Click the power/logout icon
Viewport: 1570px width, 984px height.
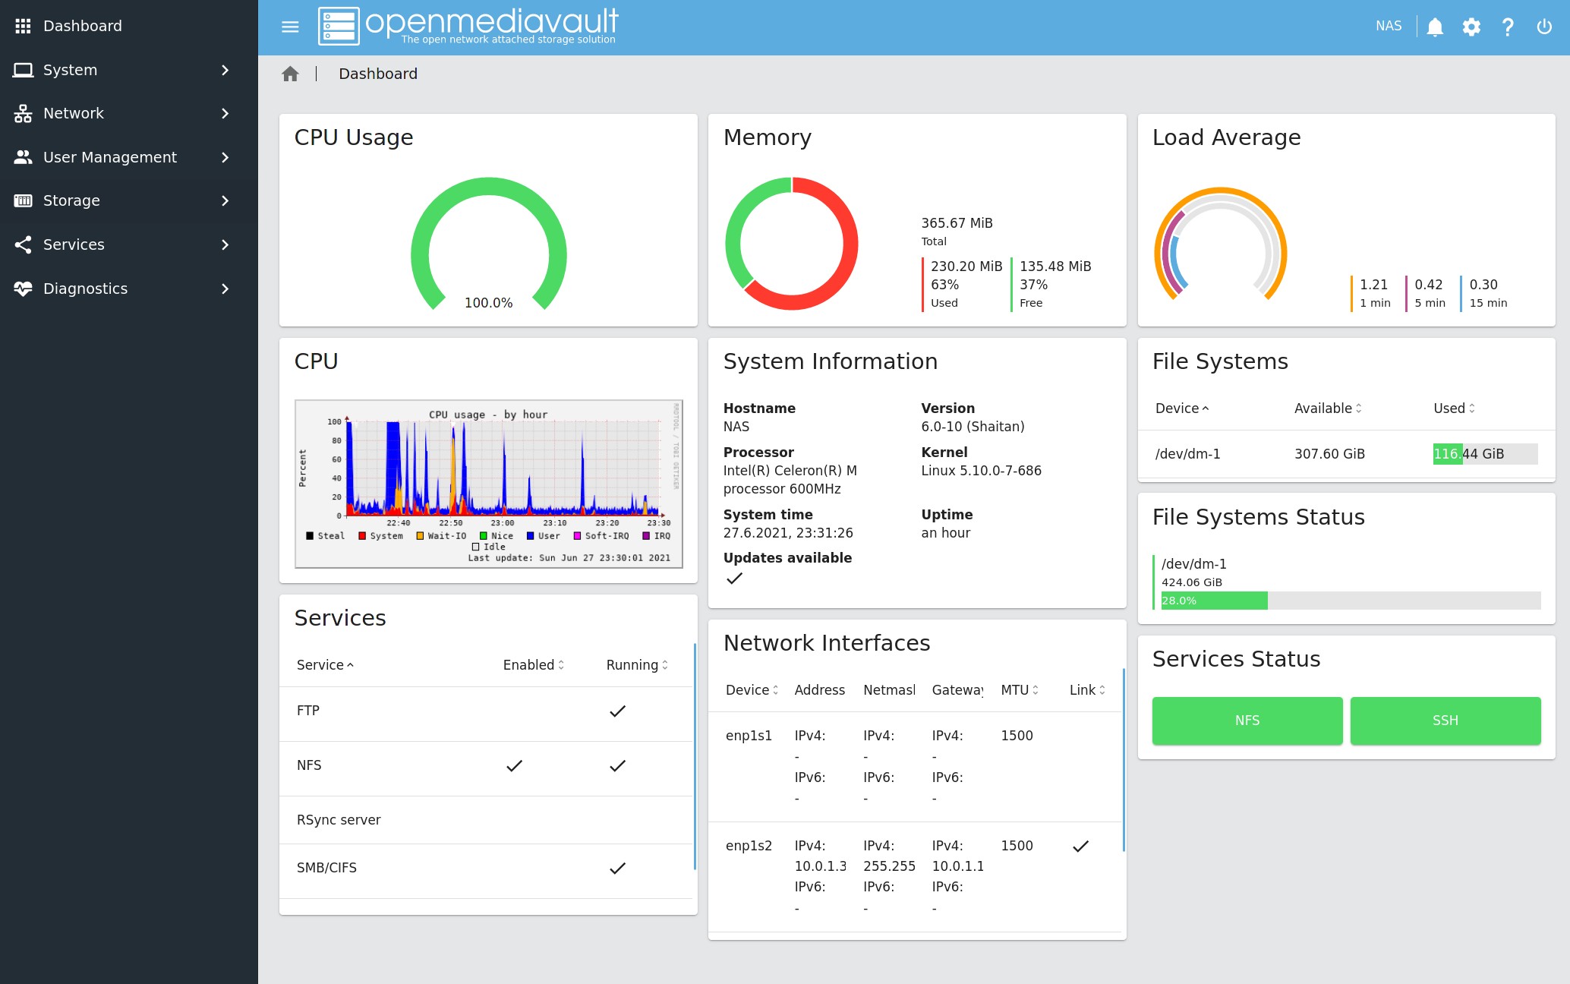point(1544,26)
